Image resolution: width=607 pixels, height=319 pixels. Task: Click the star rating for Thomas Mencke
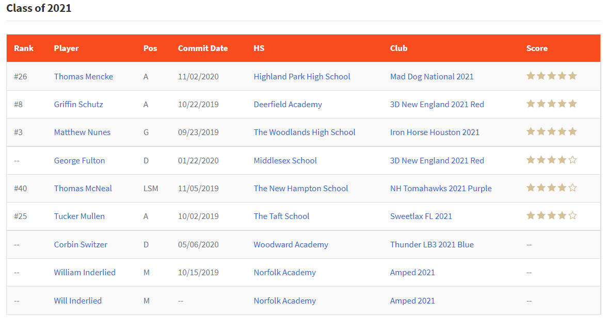coord(551,76)
